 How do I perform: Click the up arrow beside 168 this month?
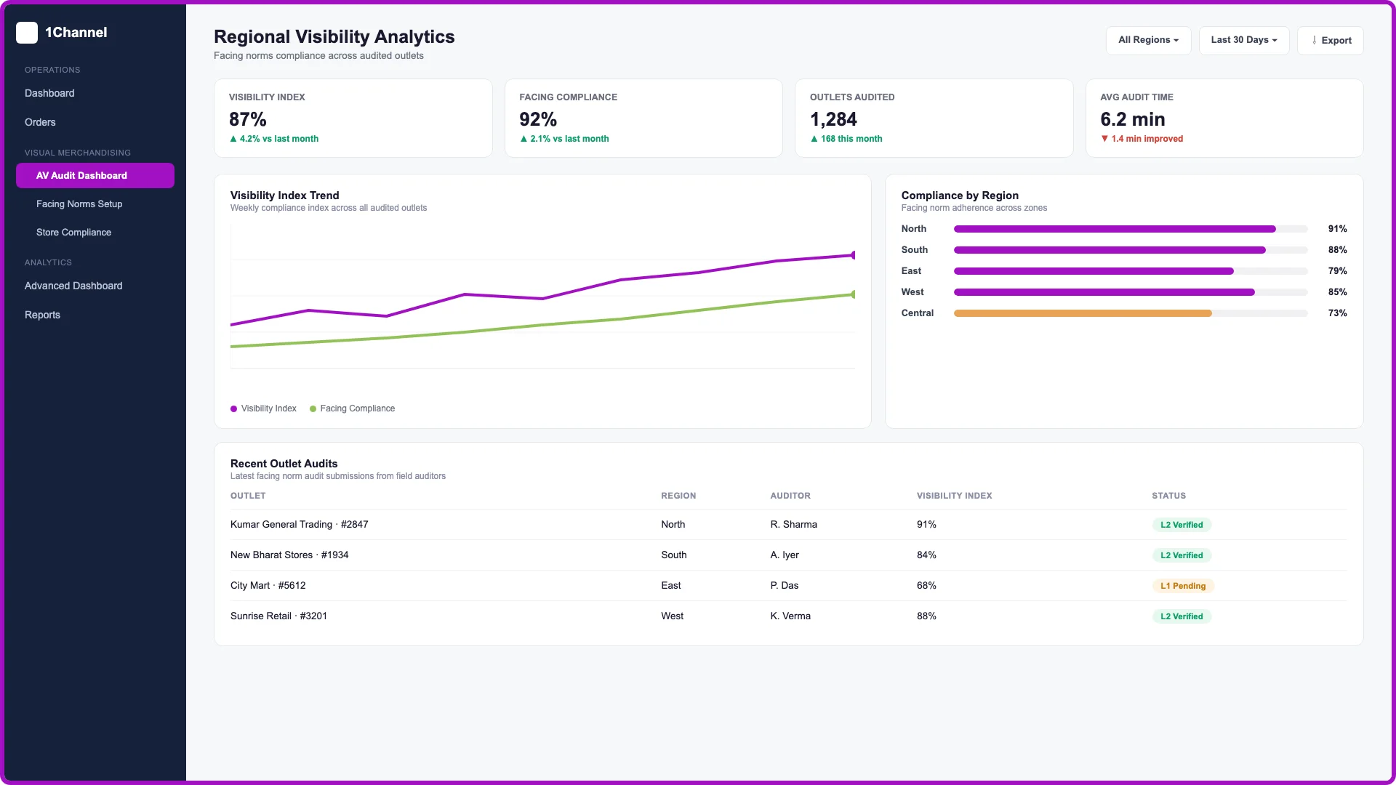(x=814, y=139)
